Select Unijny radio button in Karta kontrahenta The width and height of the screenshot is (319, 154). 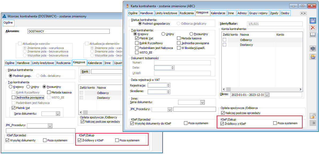point(163,34)
